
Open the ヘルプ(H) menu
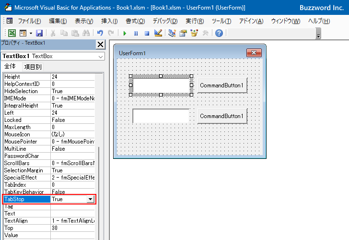(x=319, y=21)
